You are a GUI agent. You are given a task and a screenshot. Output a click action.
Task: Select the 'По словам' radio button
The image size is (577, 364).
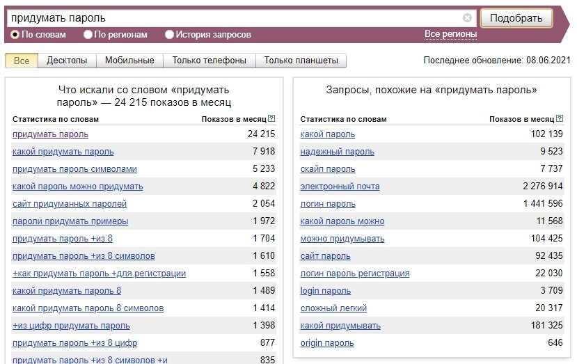coord(15,35)
